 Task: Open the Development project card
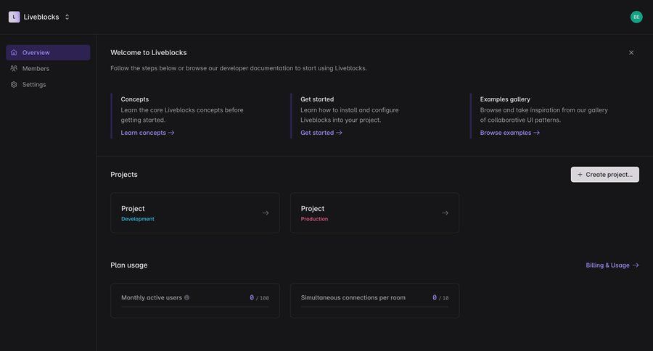pos(195,212)
